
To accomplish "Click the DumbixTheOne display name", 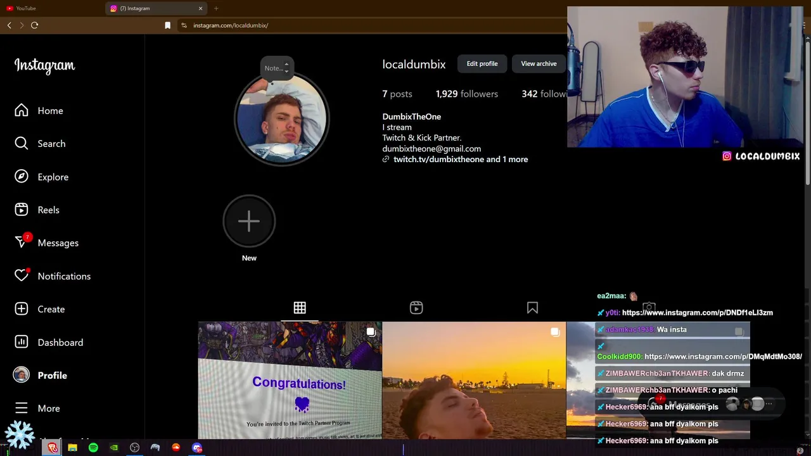I will pyautogui.click(x=411, y=117).
